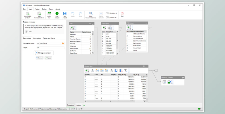
Task: Click the 'Numeric code' column header in FIPS
Action: tap(86, 32)
